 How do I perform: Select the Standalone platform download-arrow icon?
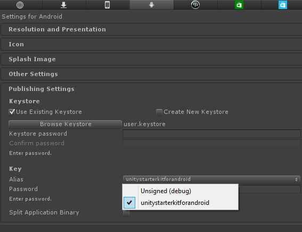(x=63, y=5)
